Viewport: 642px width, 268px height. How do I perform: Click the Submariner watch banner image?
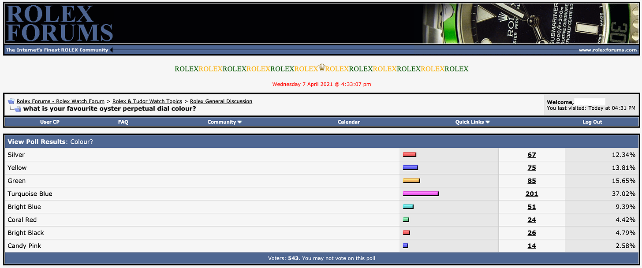click(531, 24)
